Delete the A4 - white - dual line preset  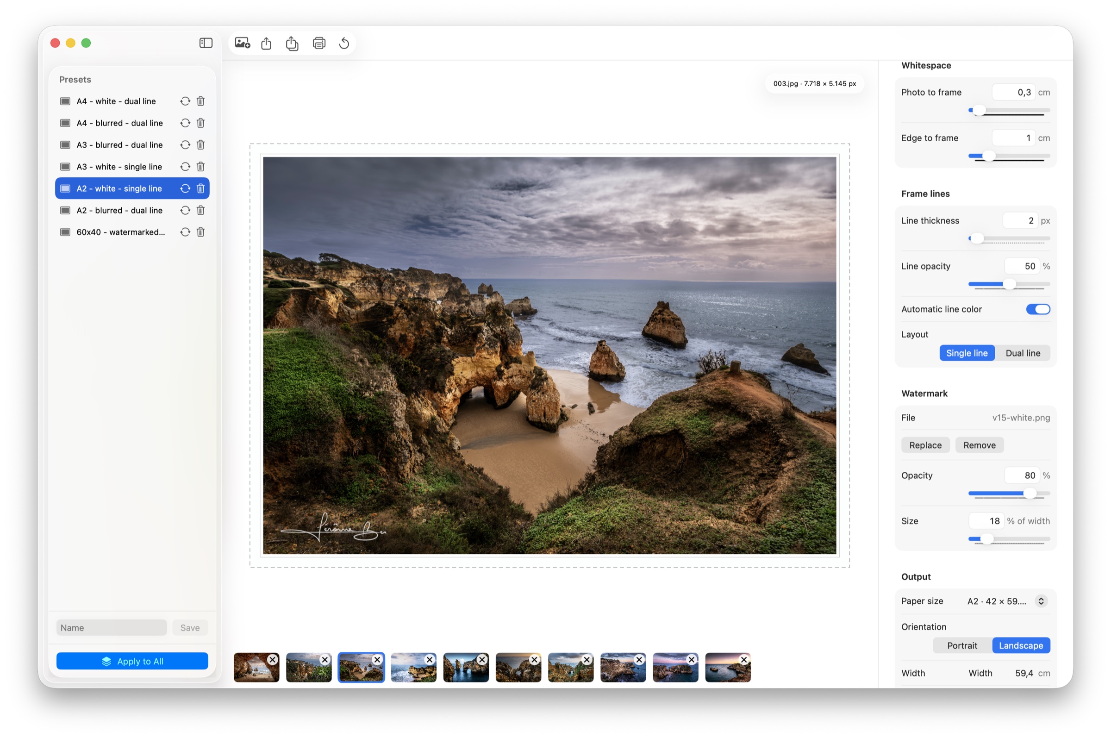(200, 101)
